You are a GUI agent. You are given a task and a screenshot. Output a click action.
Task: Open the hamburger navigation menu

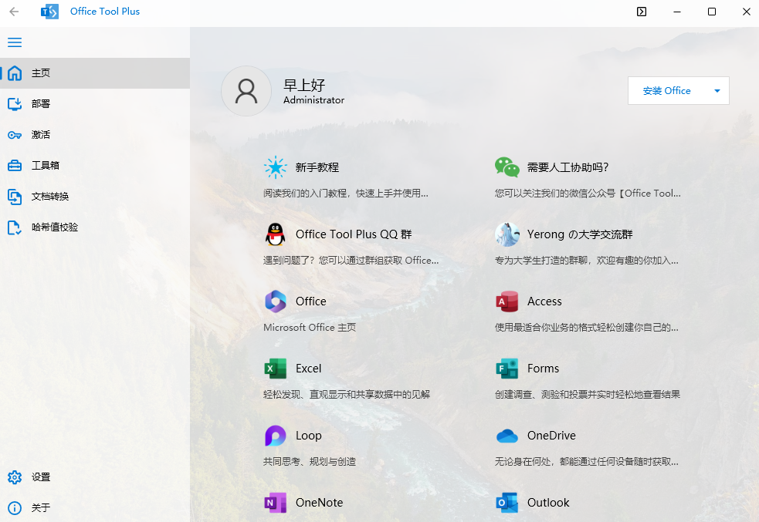[x=14, y=42]
